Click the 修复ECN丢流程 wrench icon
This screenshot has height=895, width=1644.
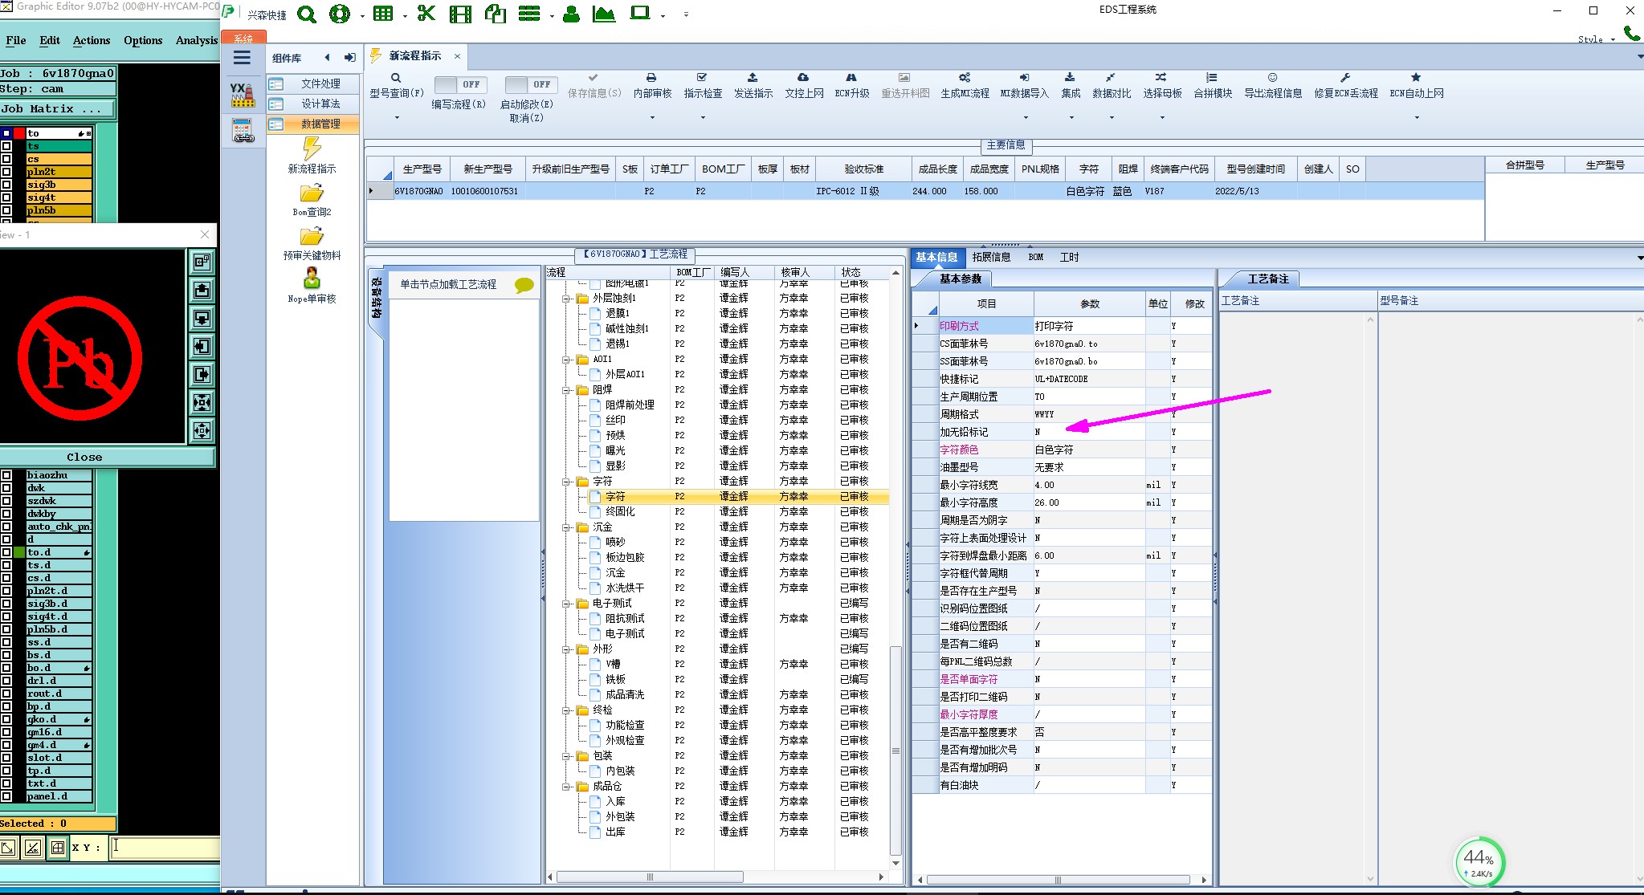pyautogui.click(x=1345, y=78)
